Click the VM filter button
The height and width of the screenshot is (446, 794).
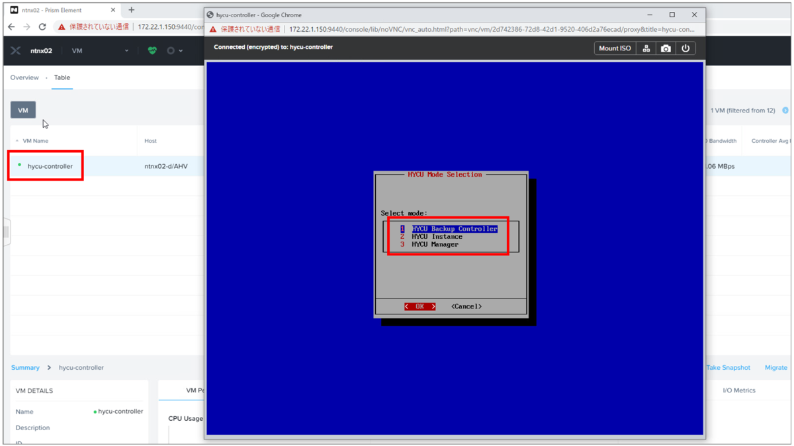click(23, 110)
